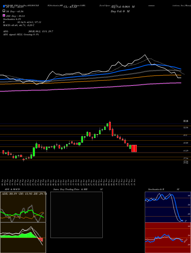Open the blue Stochastics chart panel
191x253 pixels.
(168, 207)
